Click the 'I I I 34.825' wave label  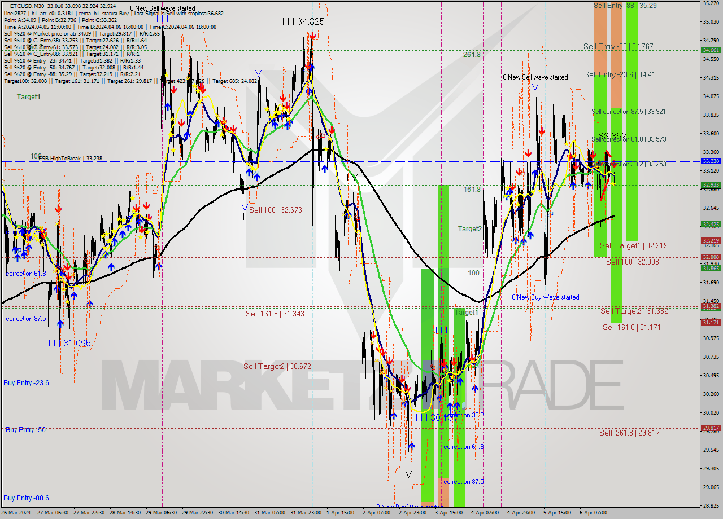[304, 21]
